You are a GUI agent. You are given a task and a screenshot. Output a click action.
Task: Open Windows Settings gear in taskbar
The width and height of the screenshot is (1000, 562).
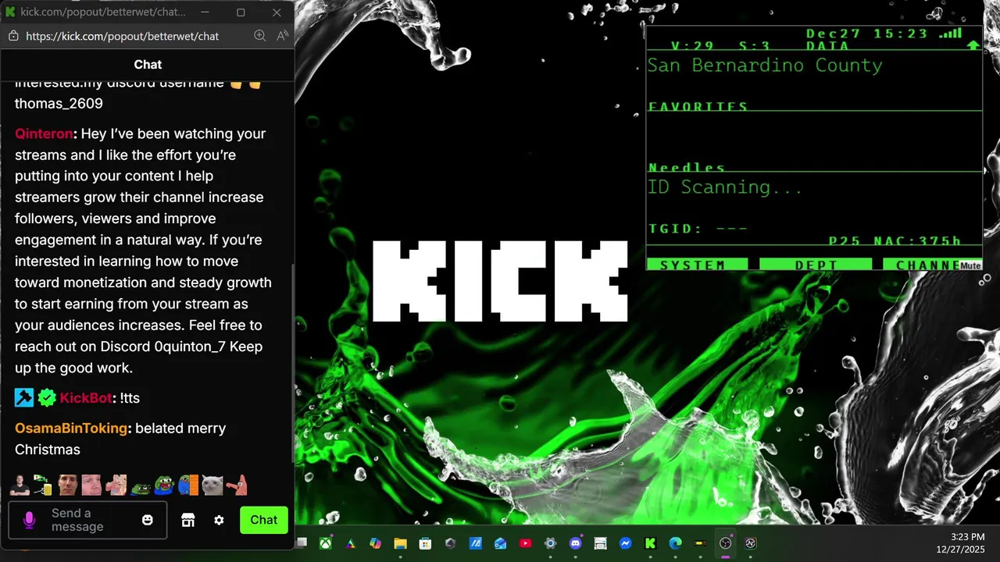pos(550,543)
